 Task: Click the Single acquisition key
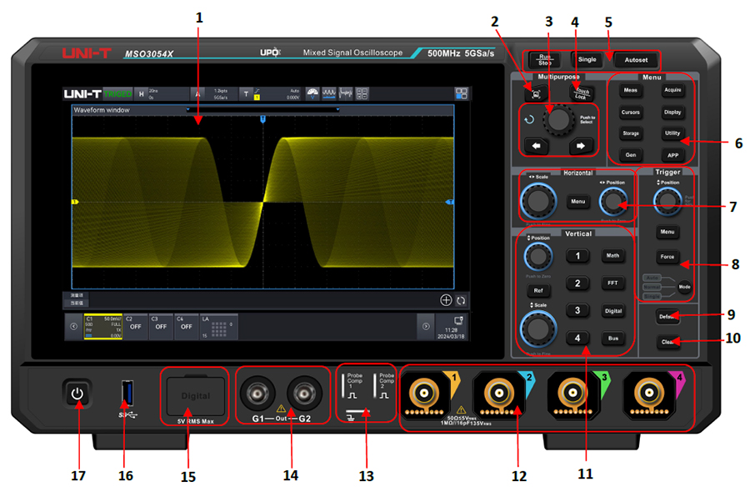[x=587, y=60]
